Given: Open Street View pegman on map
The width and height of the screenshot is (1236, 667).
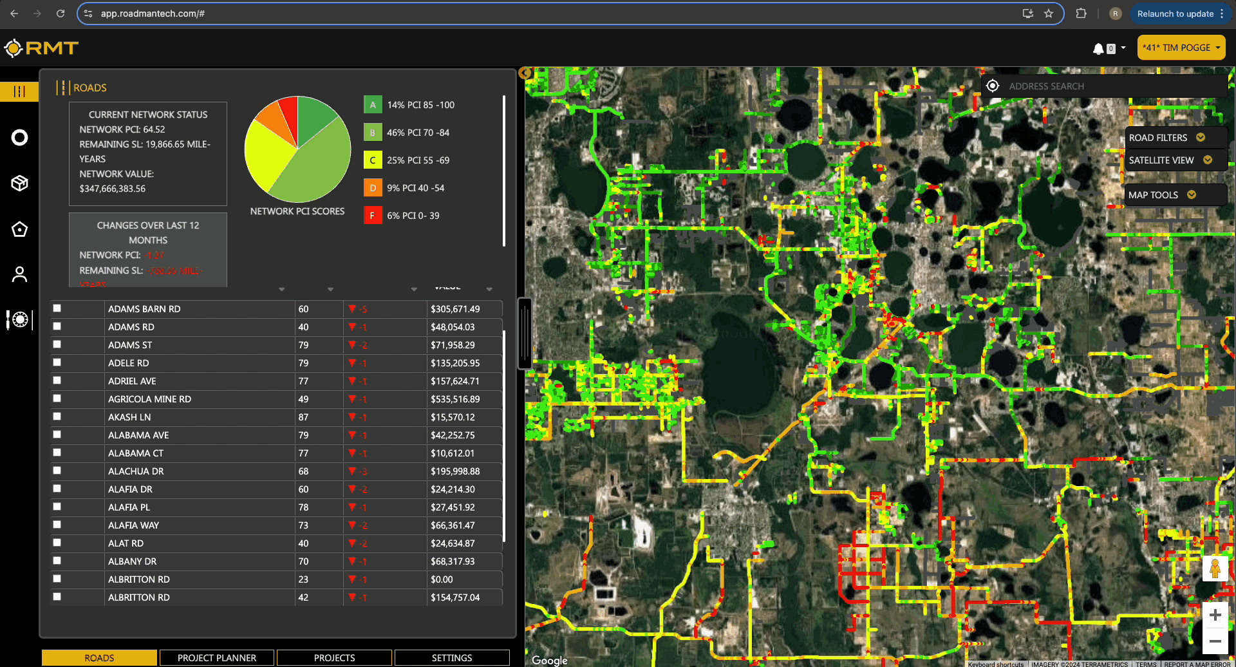Looking at the screenshot, I should [1215, 569].
